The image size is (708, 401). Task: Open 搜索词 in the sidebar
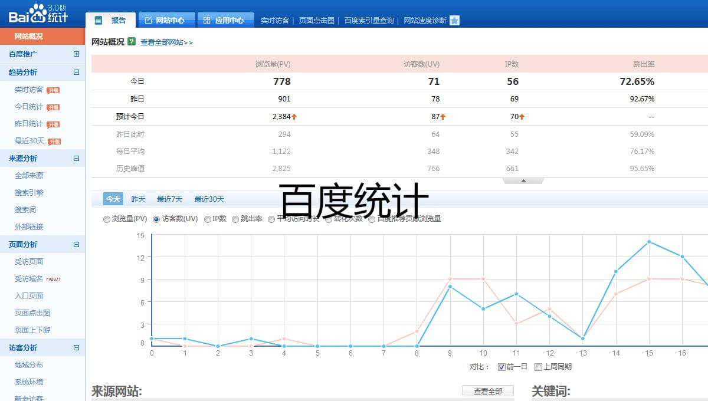(25, 210)
